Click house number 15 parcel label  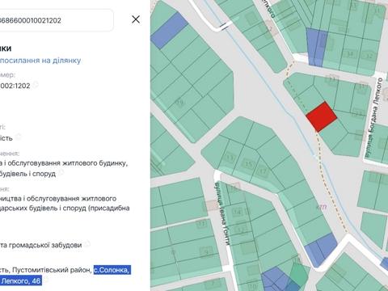point(248,164)
